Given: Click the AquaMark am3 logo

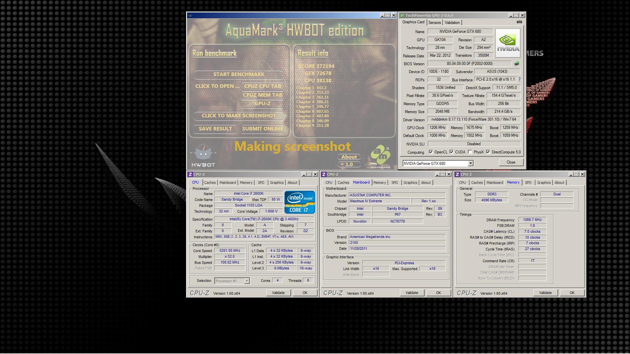Looking at the screenshot, I should point(381,157).
